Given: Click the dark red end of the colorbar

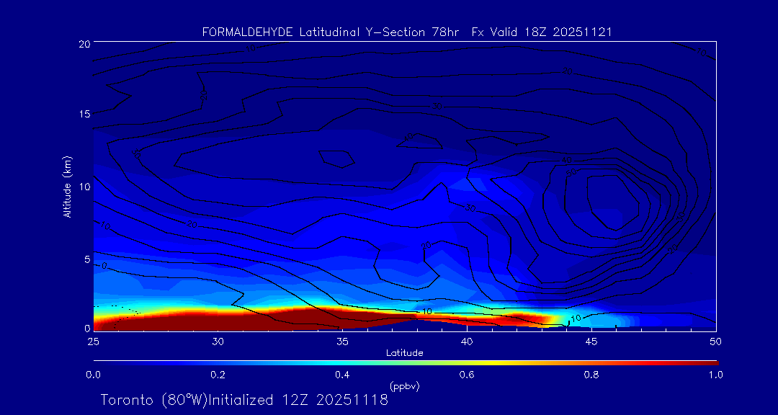Looking at the screenshot, I should tap(706, 362).
